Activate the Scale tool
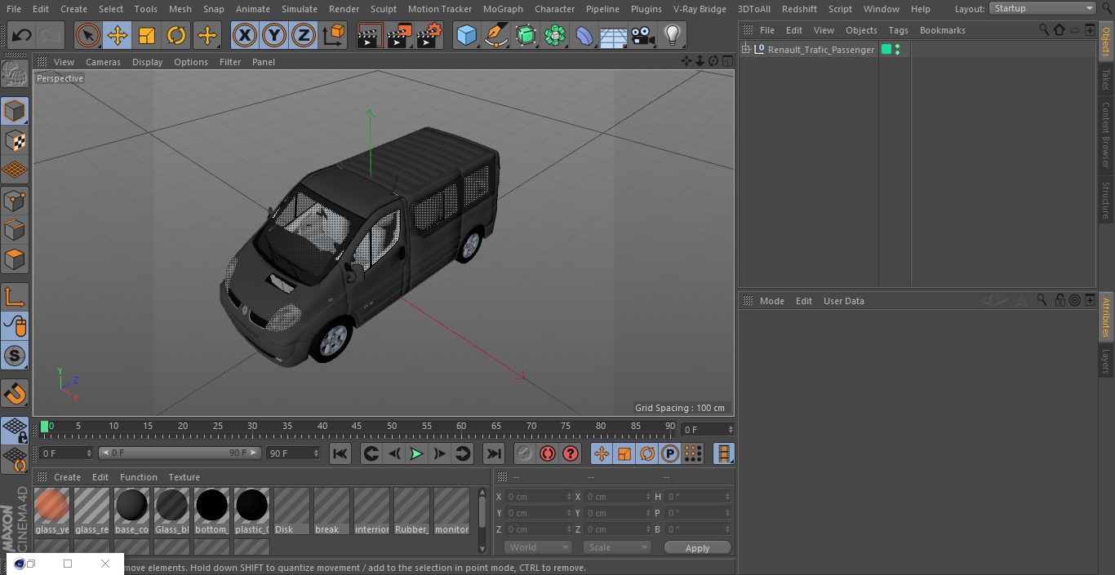This screenshot has height=575, width=1115. click(x=147, y=35)
